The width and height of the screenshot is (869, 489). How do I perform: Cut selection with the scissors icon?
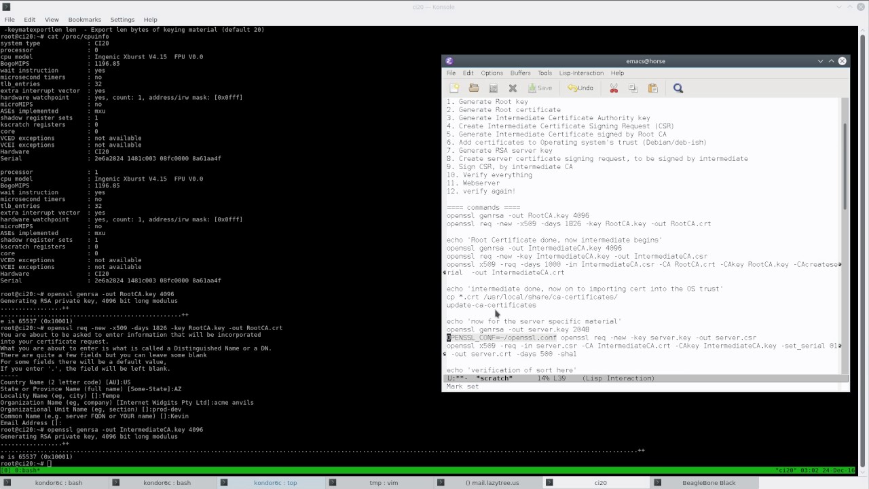614,88
